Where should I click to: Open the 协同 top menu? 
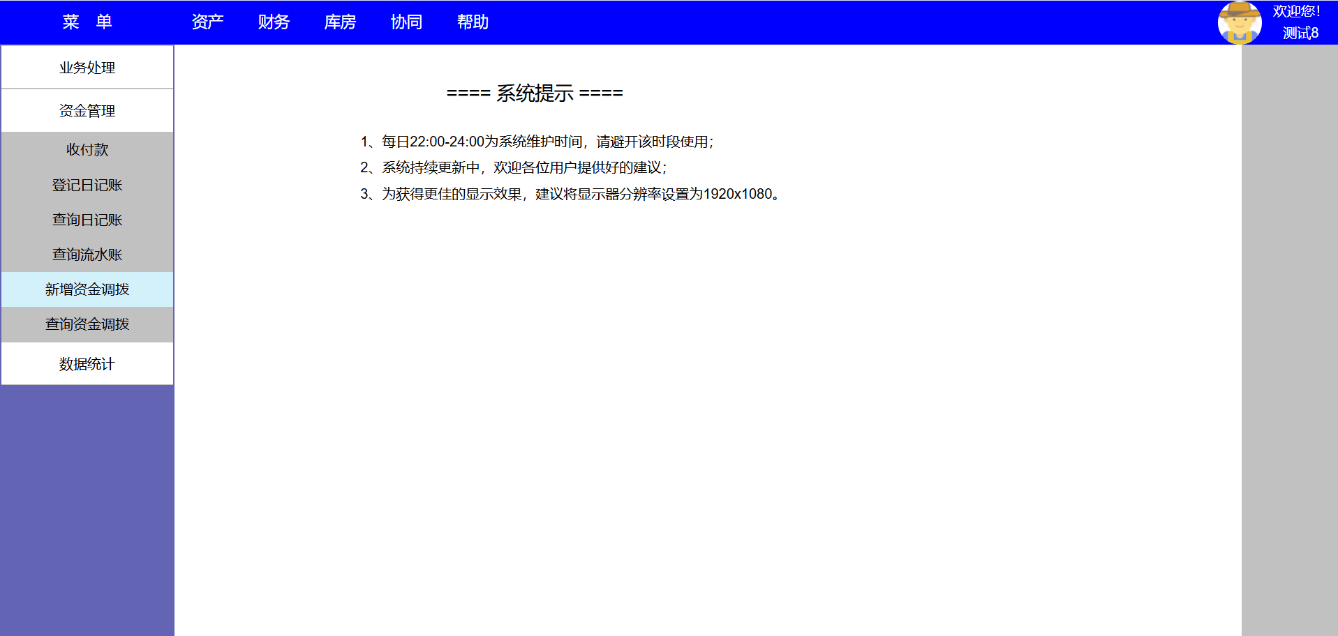point(406,22)
